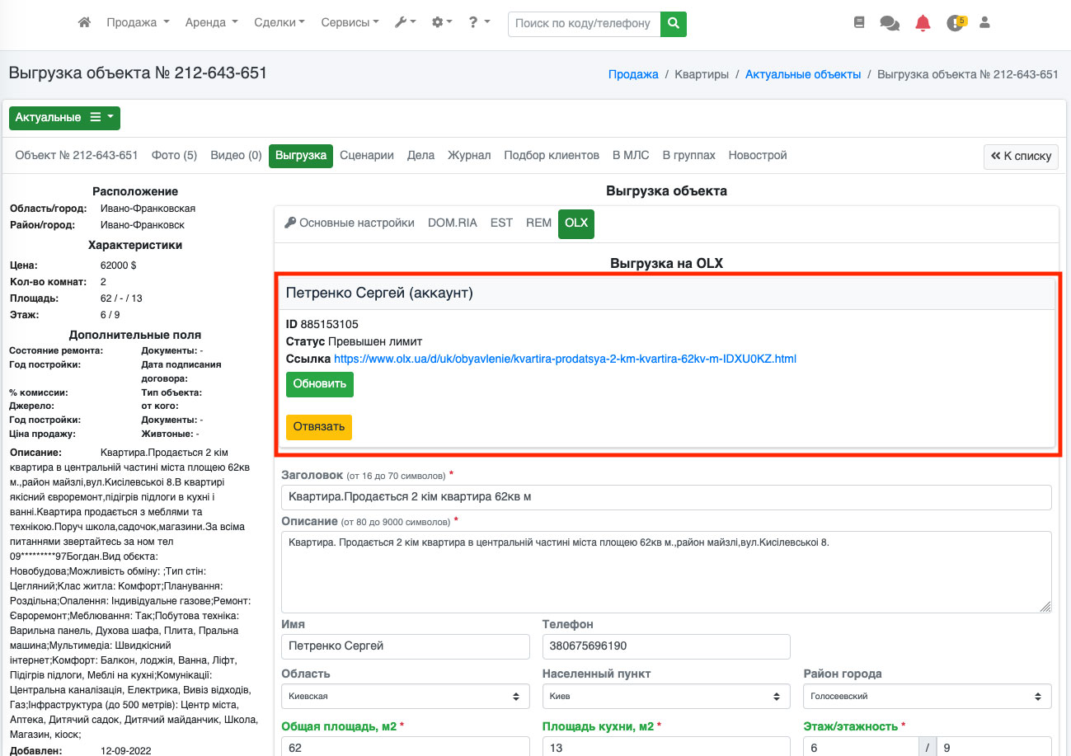Open the book documentation icon
This screenshot has width=1071, height=756.
859,23
